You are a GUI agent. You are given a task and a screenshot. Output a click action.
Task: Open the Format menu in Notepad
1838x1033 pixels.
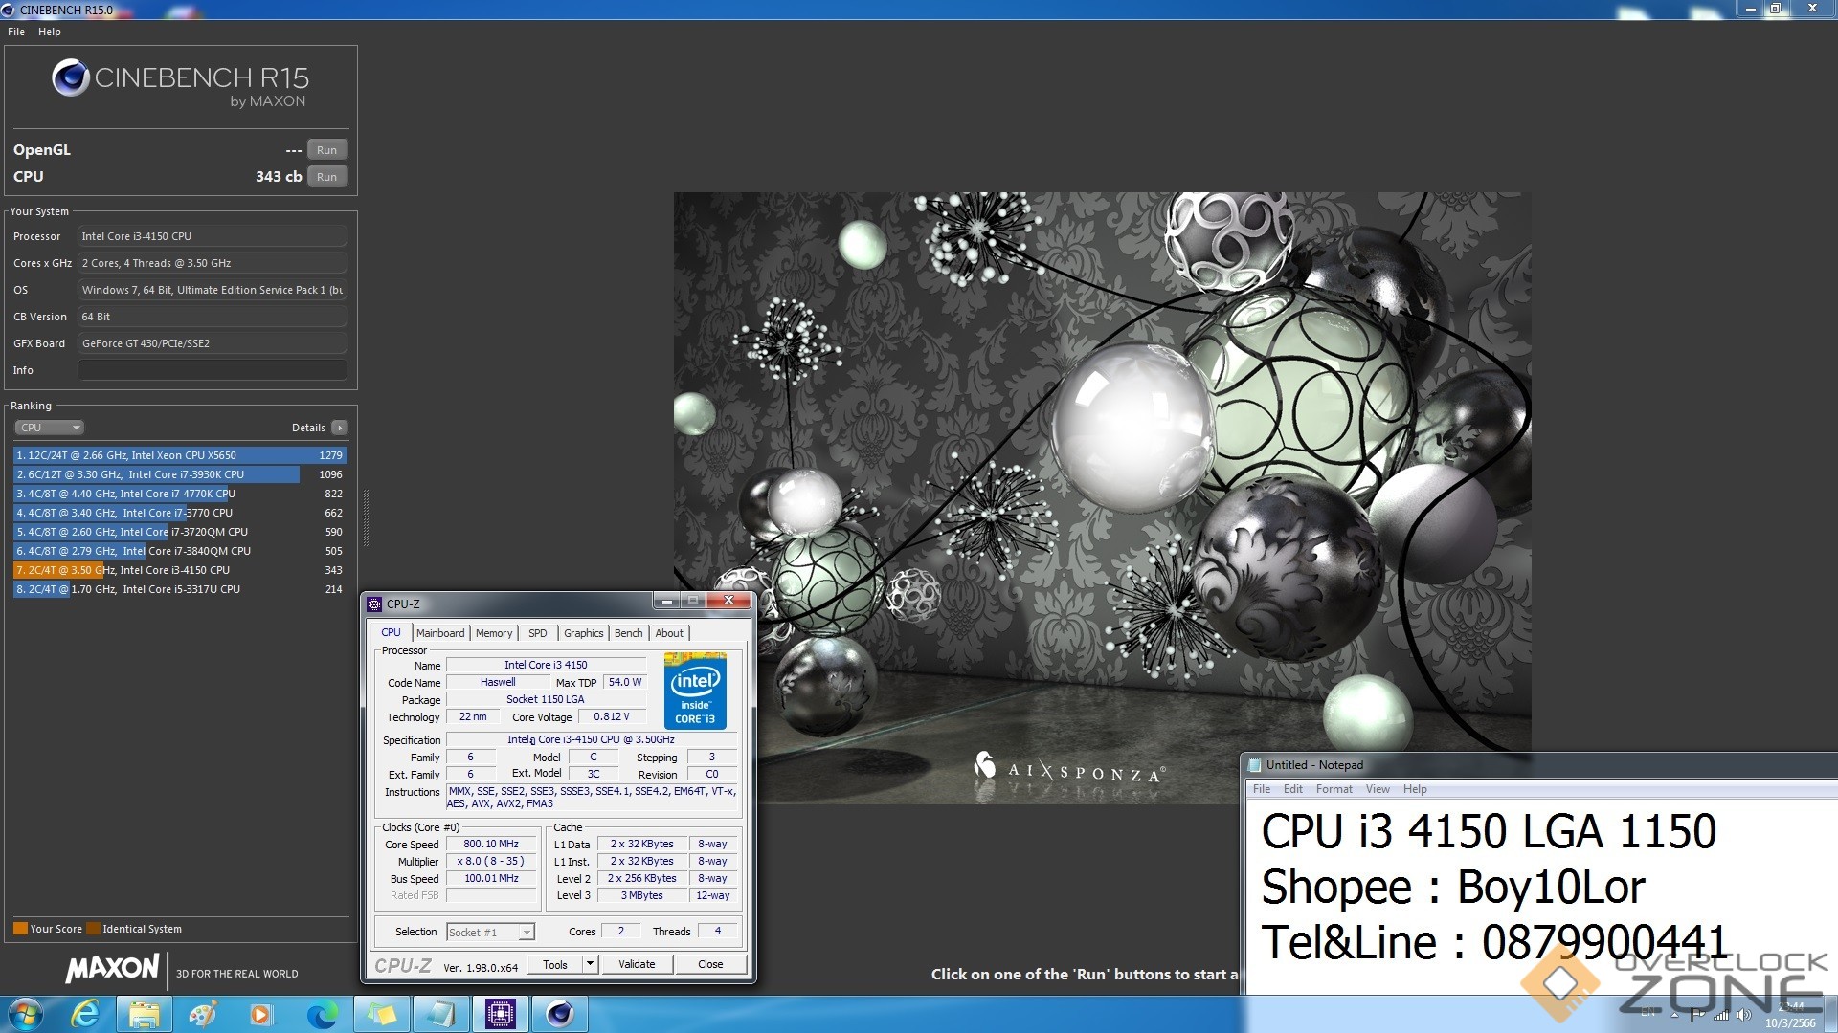[x=1334, y=789]
